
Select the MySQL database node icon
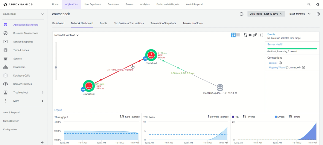coord(220,88)
